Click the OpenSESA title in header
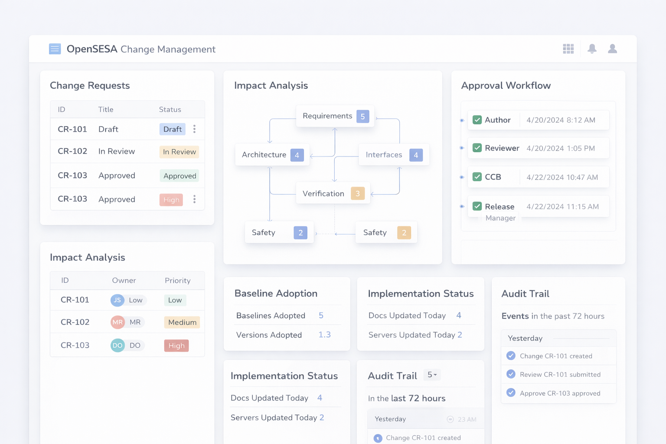This screenshot has height=444, width=666. click(x=92, y=49)
